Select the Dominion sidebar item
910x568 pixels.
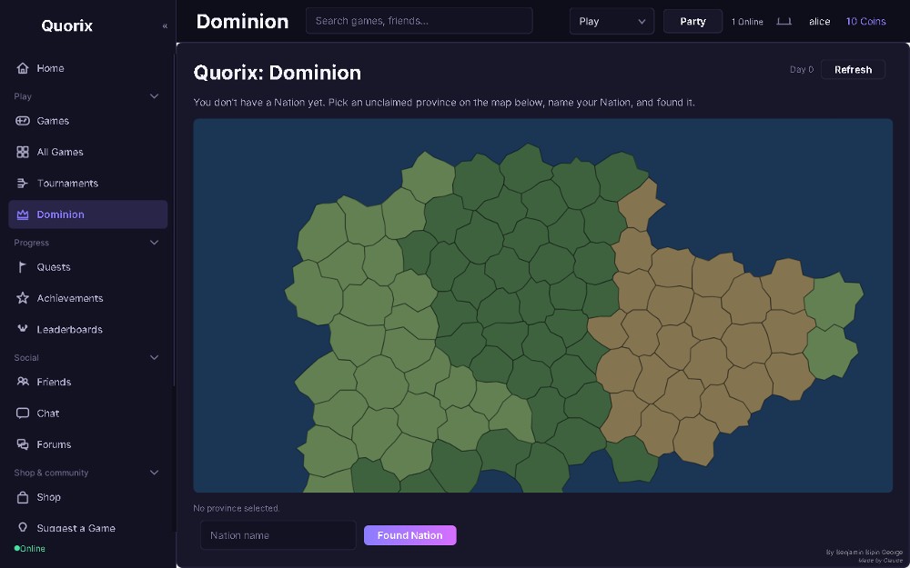click(x=88, y=215)
